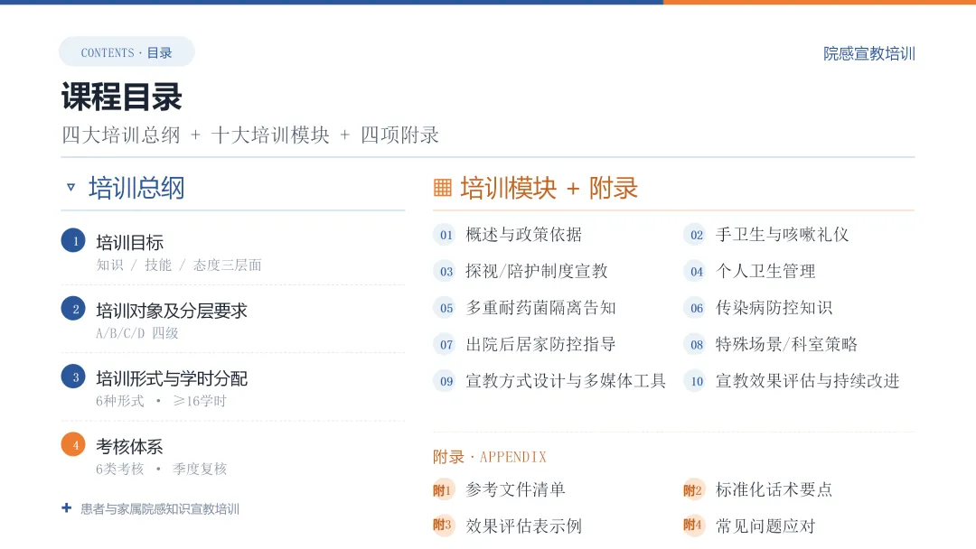976x549 pixels.
Task: Click the footer text 患者与家属院感知识宣教培训
Action: (160, 508)
